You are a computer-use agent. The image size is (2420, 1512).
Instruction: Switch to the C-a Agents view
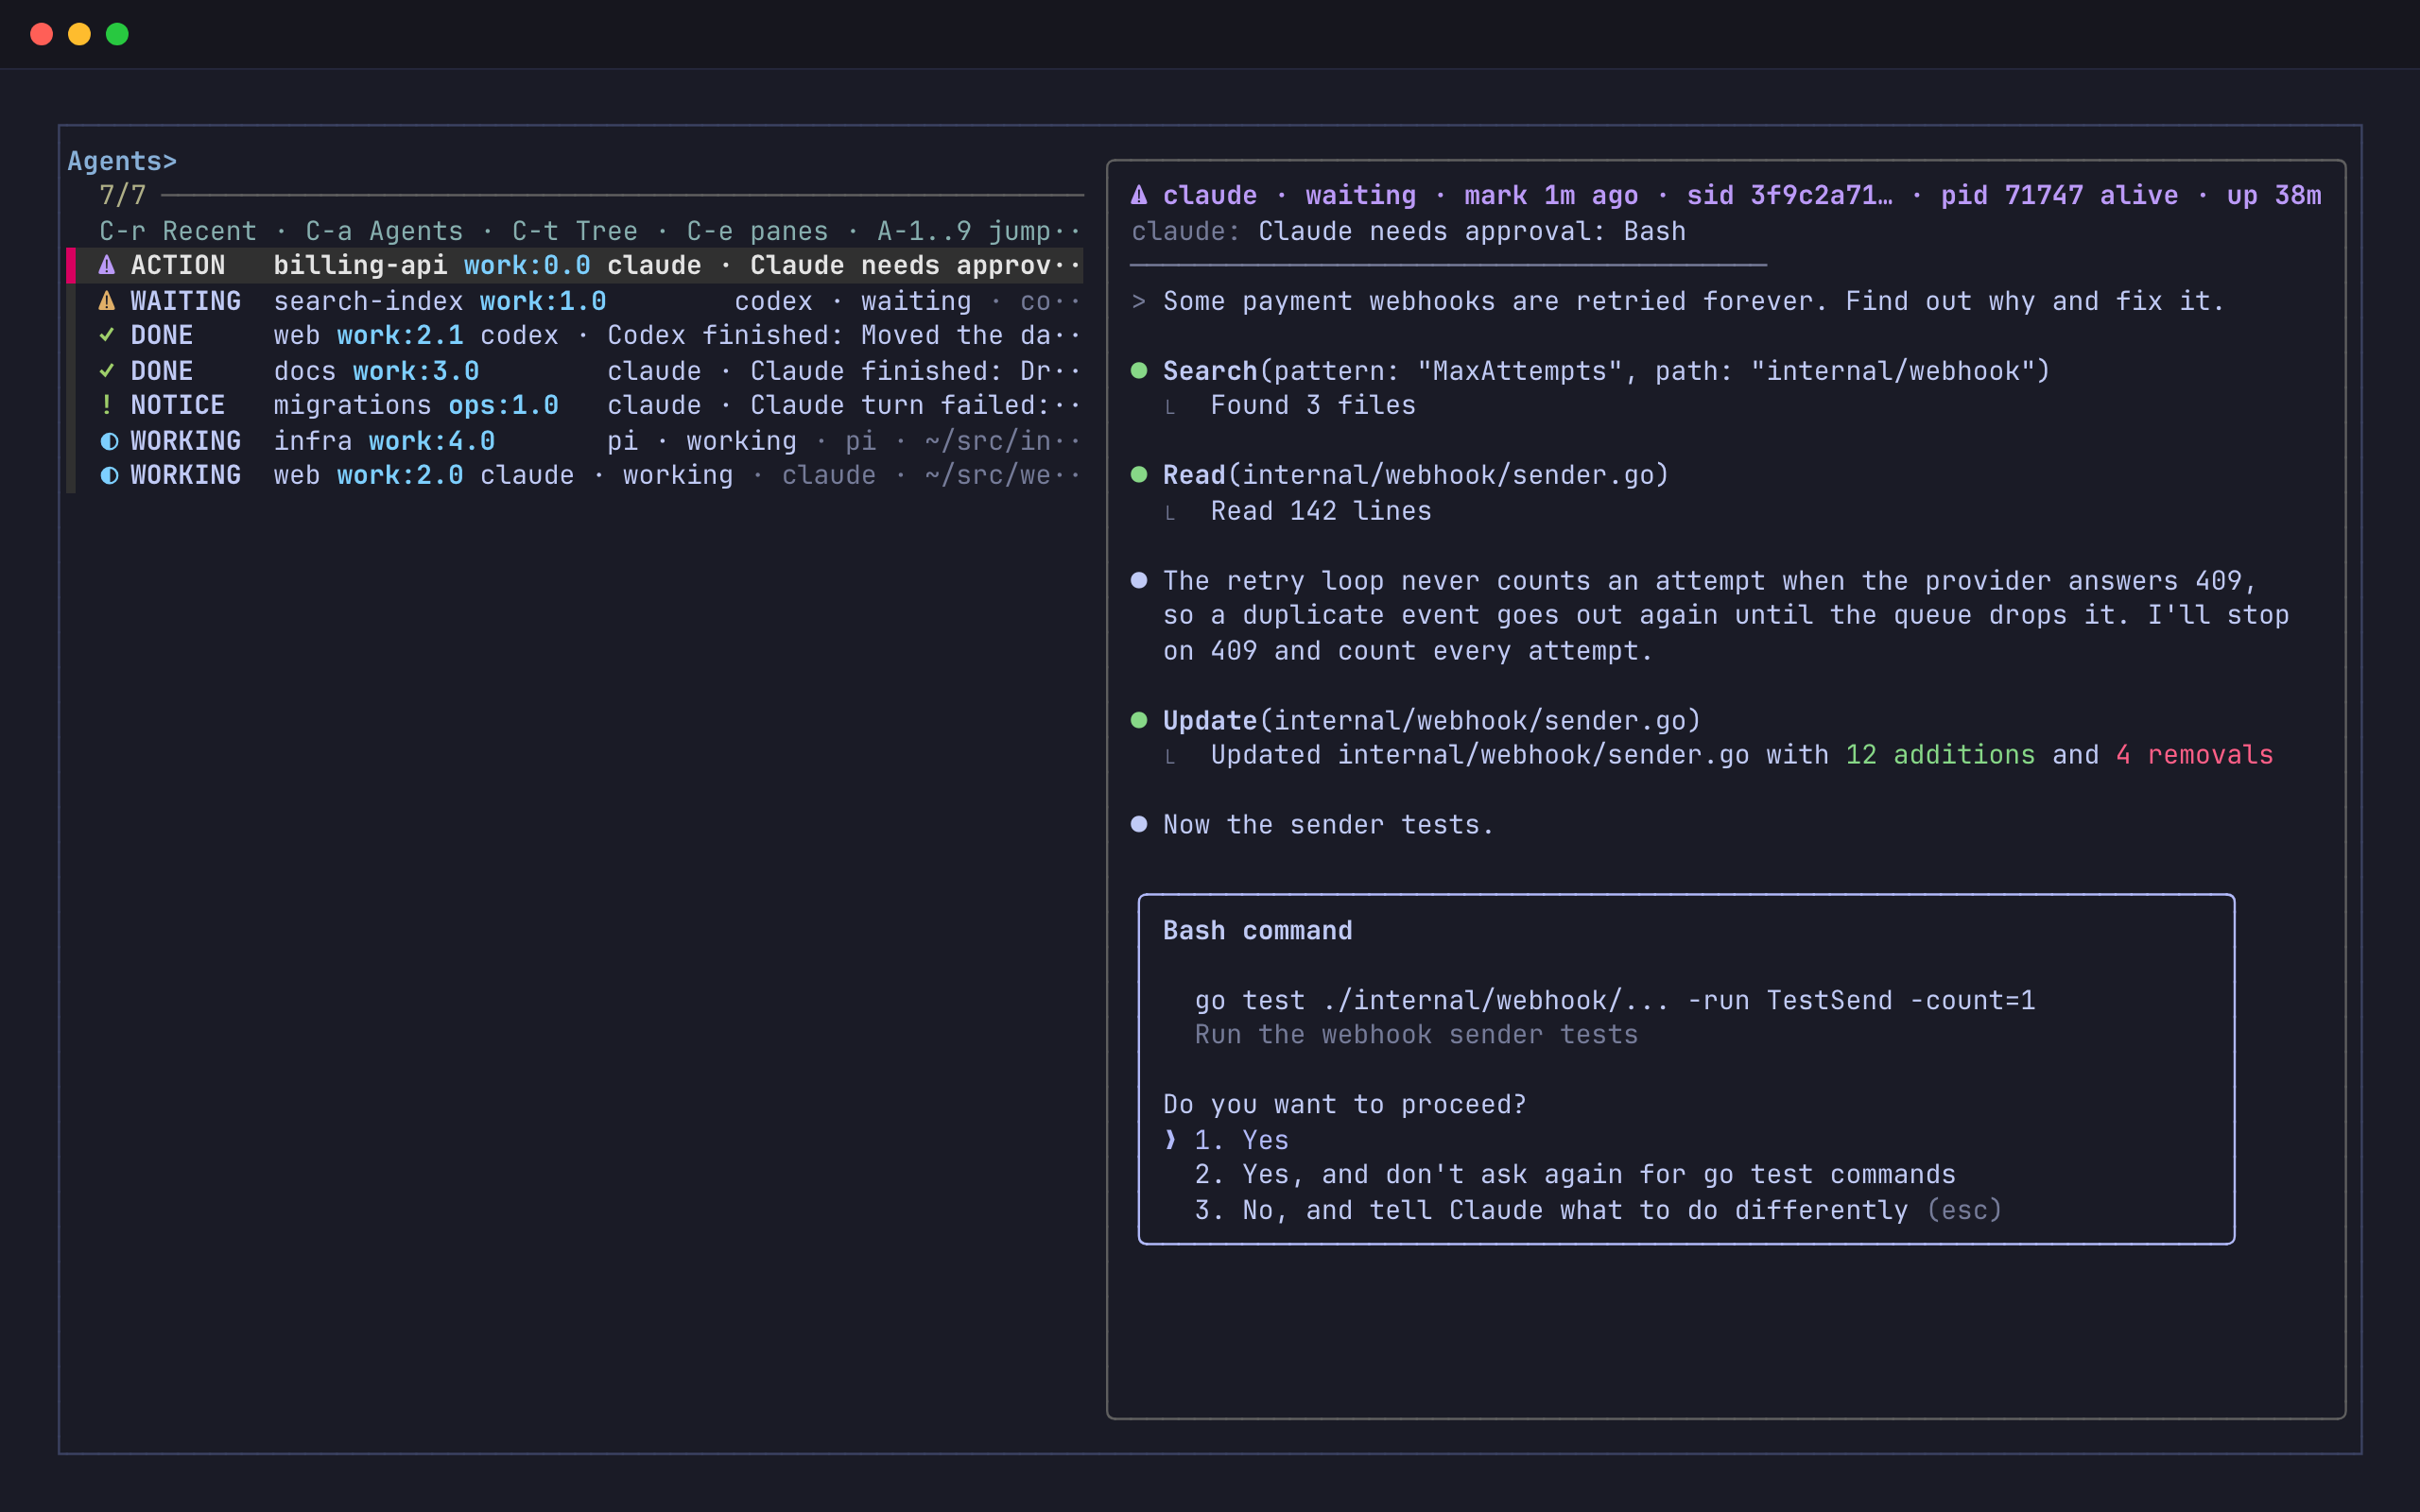click(x=385, y=231)
